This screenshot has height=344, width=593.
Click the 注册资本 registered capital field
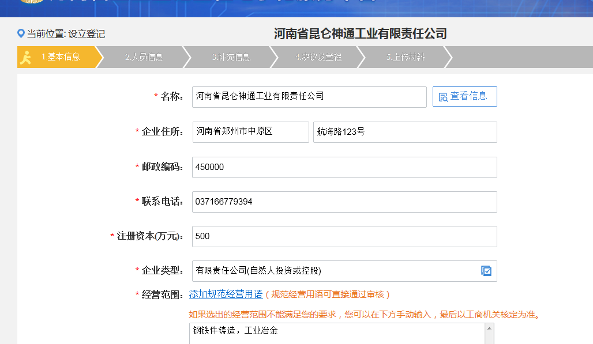(x=344, y=236)
